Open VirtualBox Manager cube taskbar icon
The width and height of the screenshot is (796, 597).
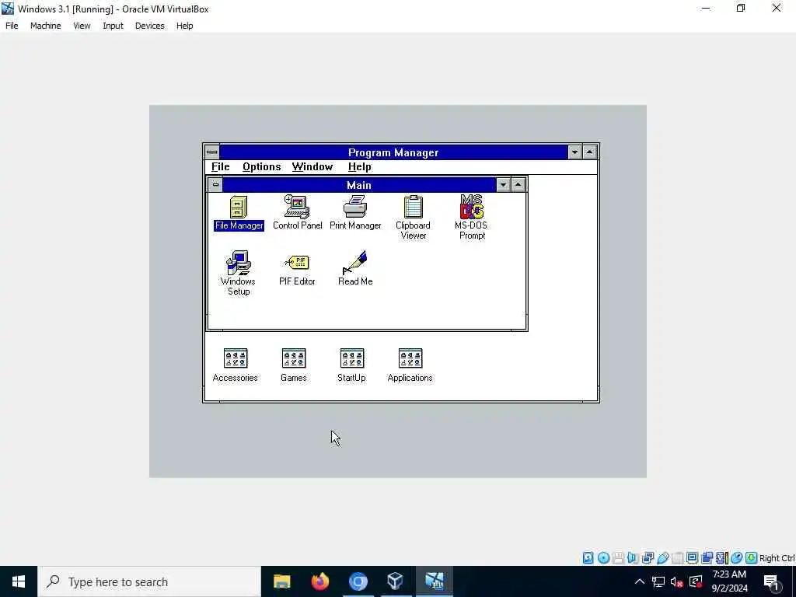coord(395,581)
